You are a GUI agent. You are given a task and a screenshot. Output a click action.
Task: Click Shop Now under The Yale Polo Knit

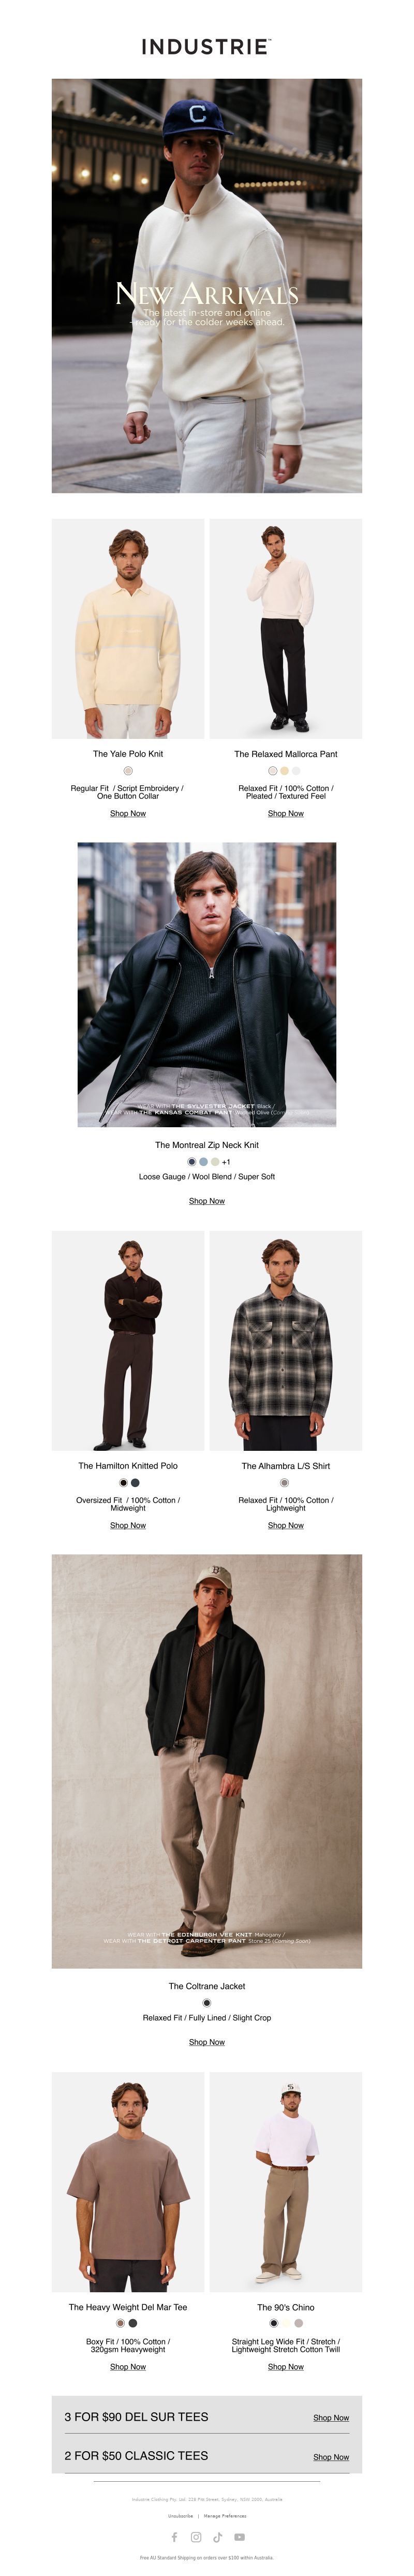click(128, 813)
